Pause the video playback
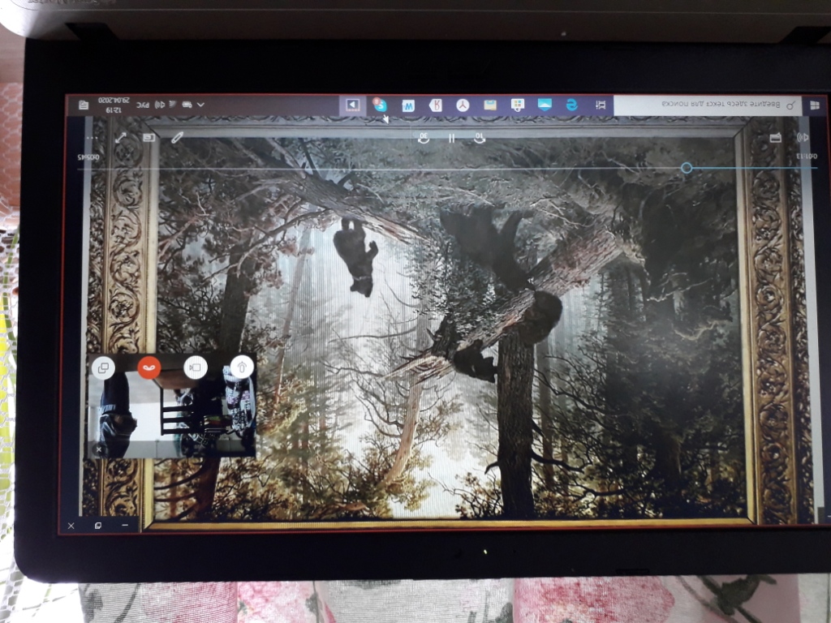This screenshot has width=831, height=623. point(451,139)
